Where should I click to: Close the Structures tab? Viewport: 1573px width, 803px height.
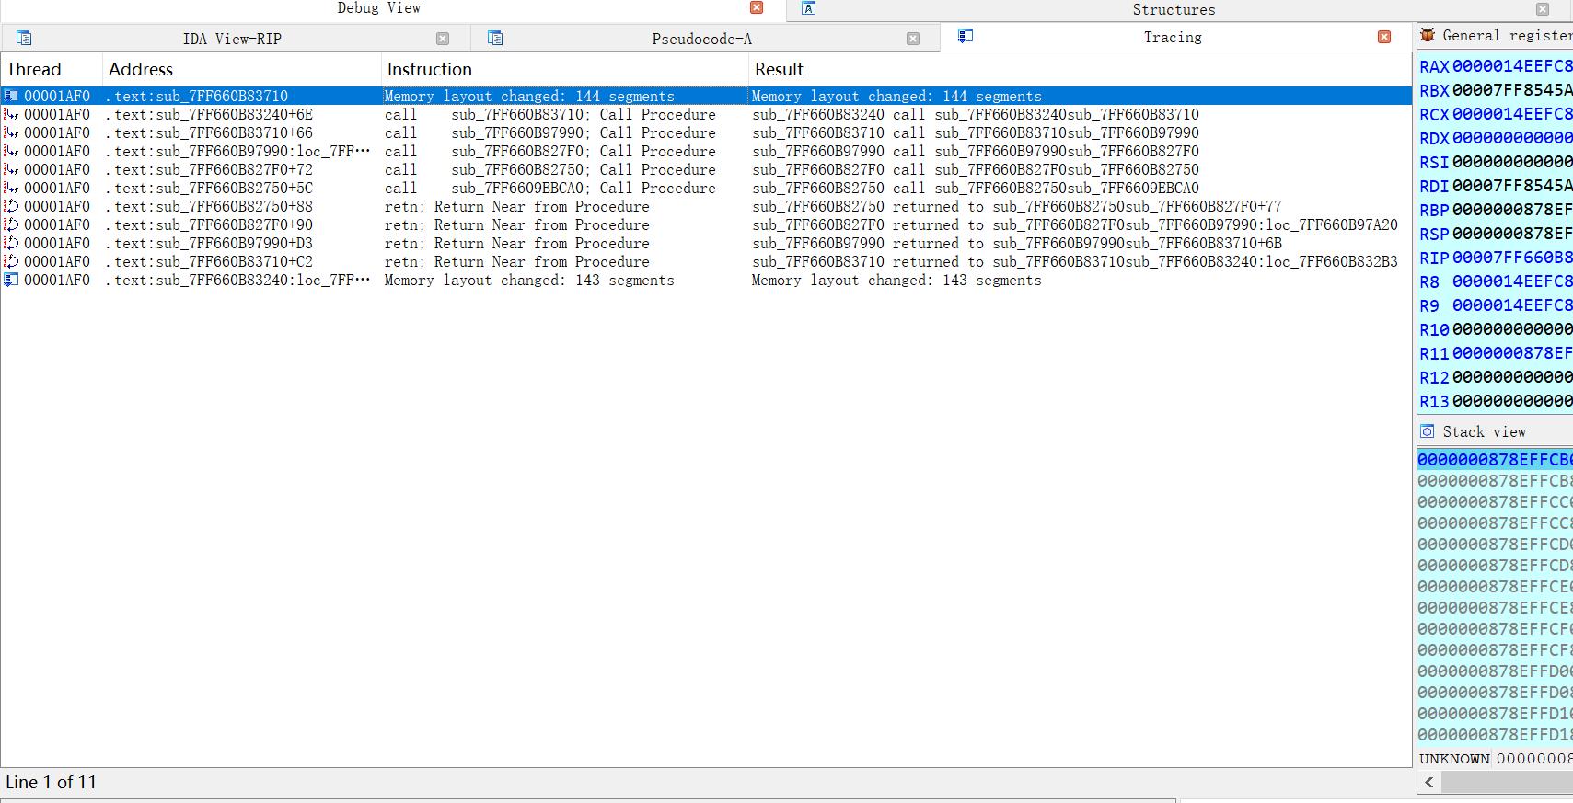(x=1543, y=9)
